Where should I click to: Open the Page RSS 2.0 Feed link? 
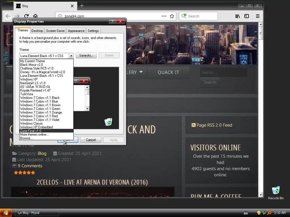coord(214,125)
